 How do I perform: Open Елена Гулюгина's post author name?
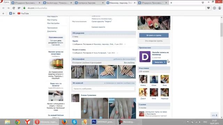coord(89,95)
